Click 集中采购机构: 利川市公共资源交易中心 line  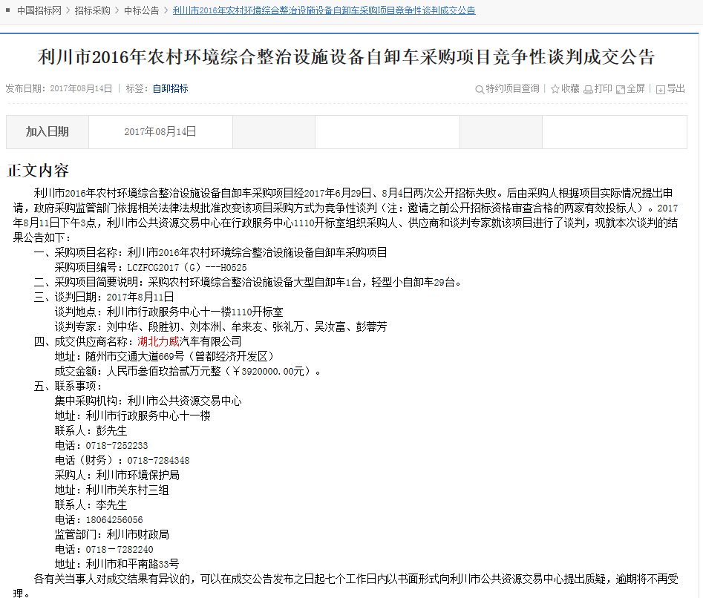[x=148, y=401]
